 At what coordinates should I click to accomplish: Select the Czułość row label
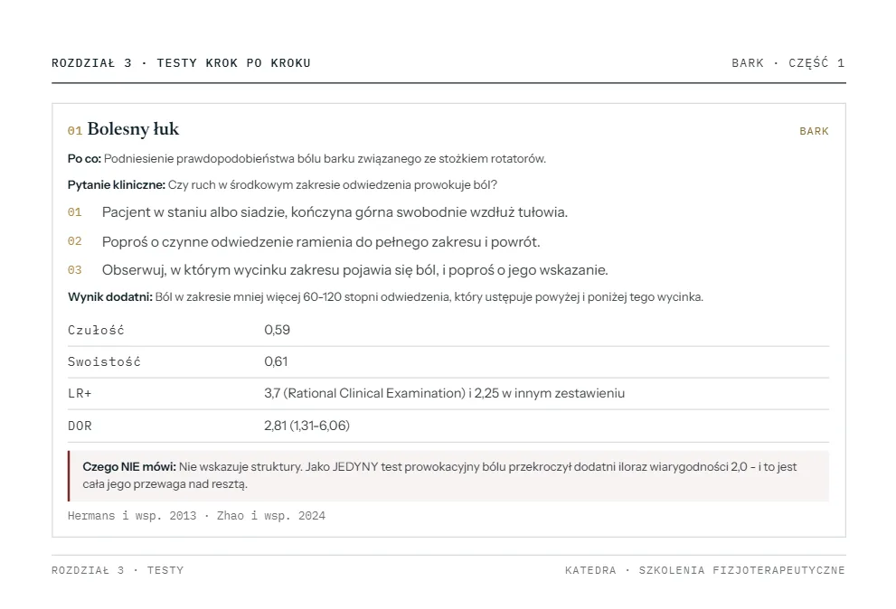pyautogui.click(x=96, y=330)
